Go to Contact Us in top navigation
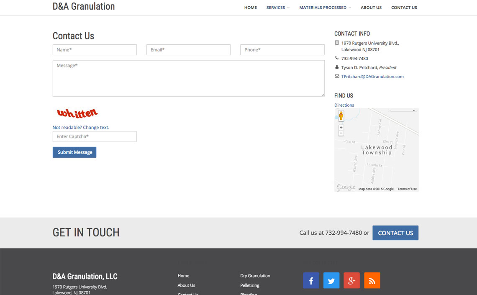477x295 pixels. (404, 8)
